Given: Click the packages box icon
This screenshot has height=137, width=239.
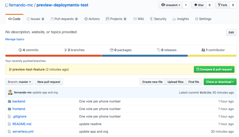Looking at the screenshot, I should tap(112, 50).
